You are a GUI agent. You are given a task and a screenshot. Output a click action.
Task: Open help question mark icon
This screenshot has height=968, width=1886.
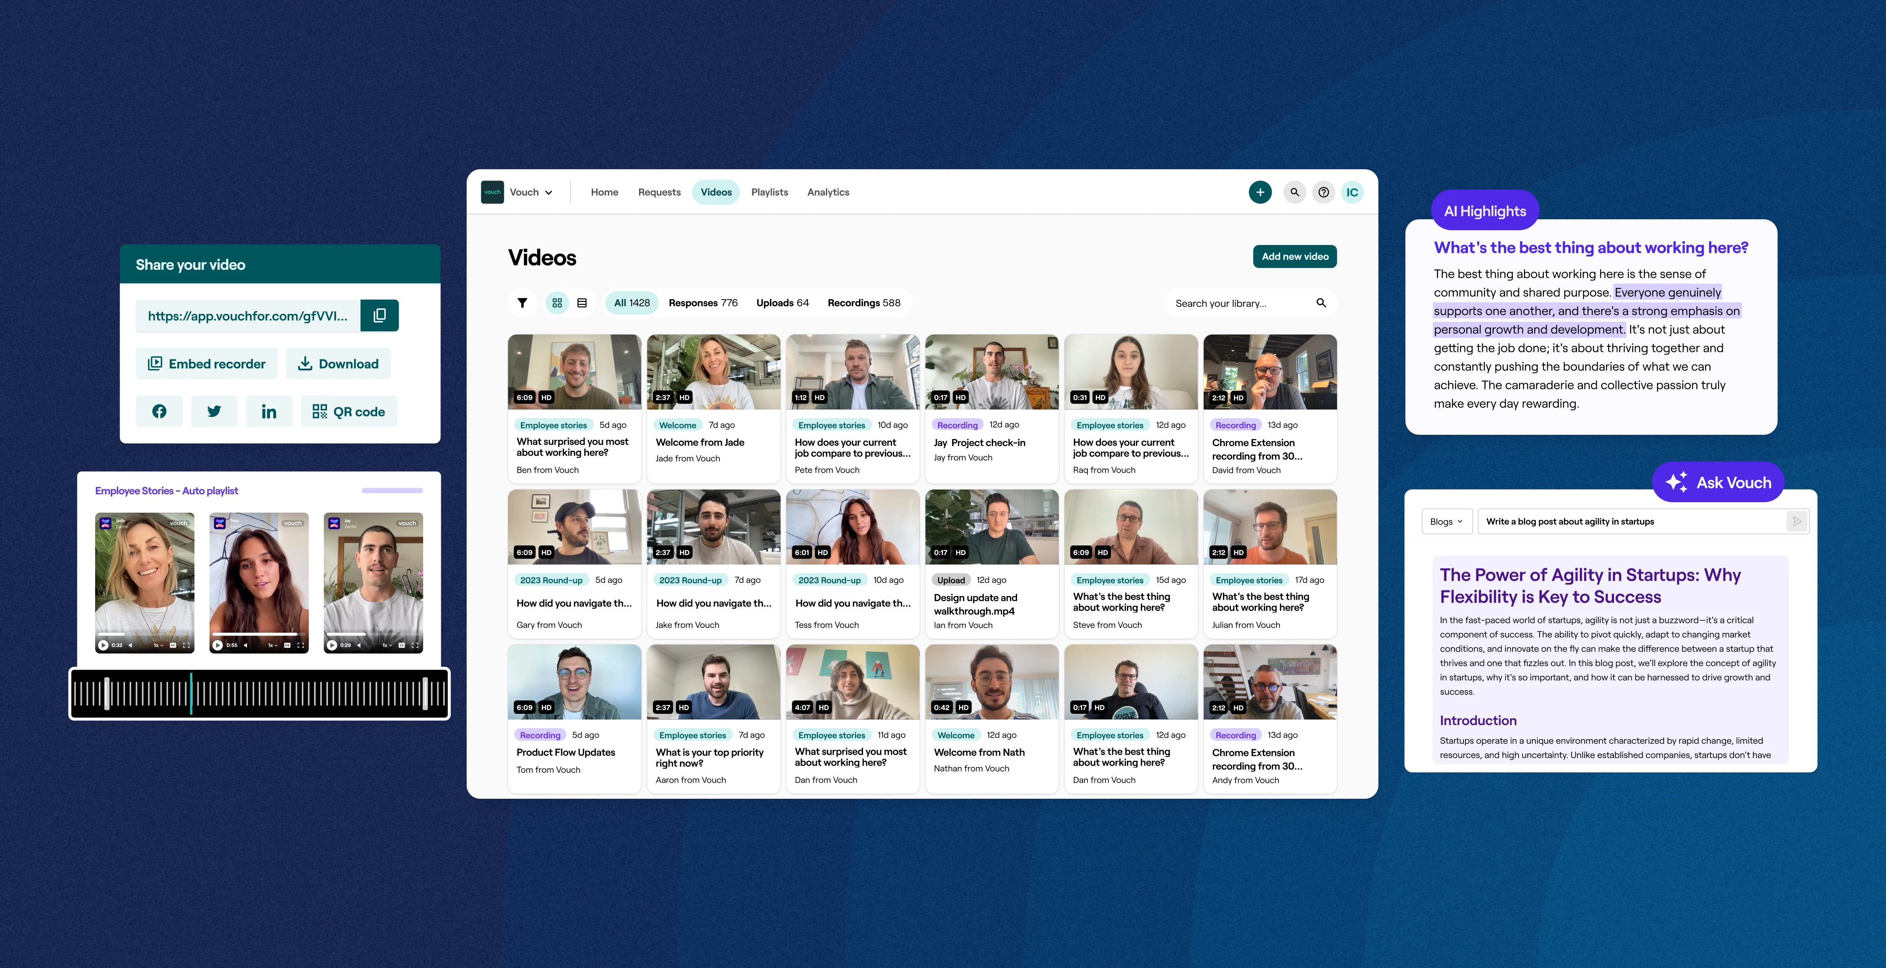1323,192
